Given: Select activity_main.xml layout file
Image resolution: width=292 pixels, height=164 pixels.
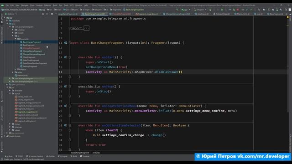Looking at the screenshot, I should point(24,97).
